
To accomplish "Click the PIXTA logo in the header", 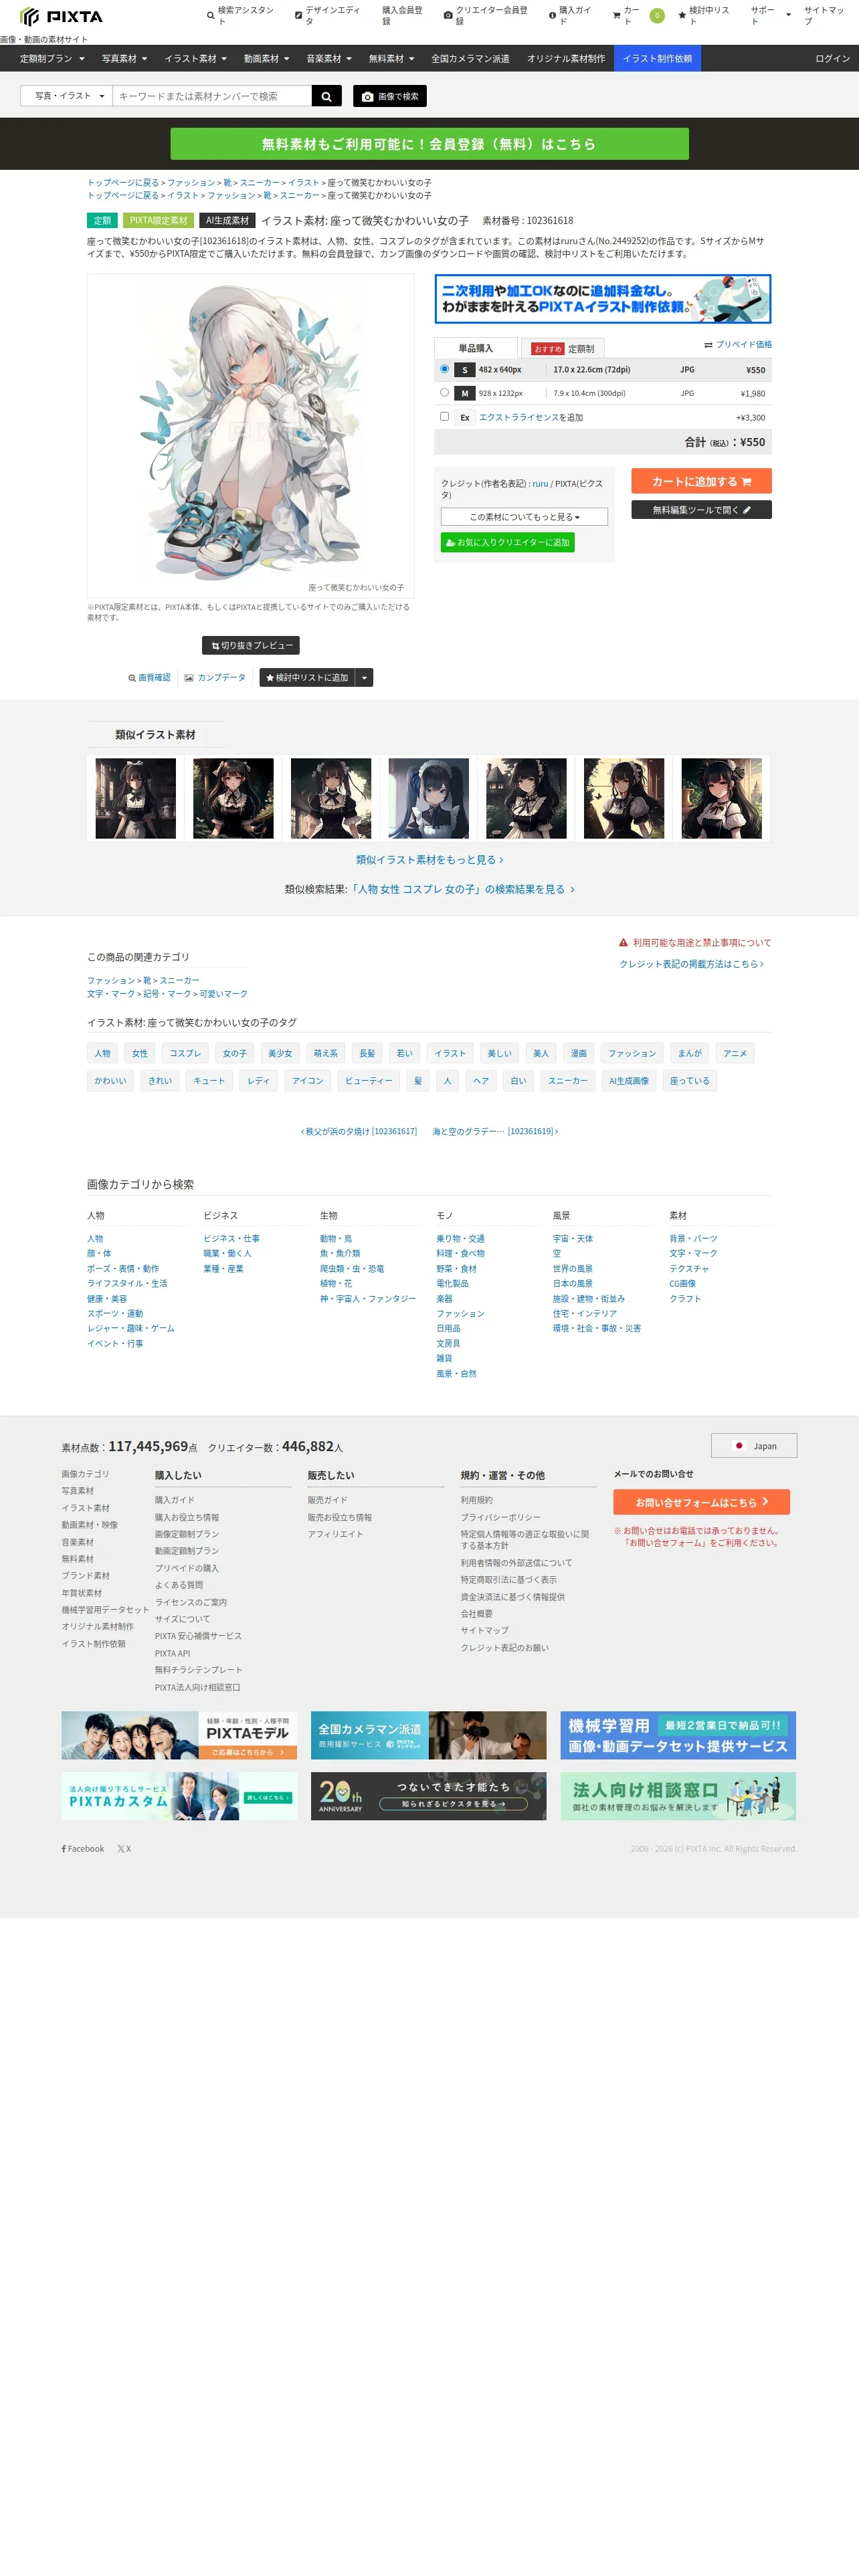I will pos(61,16).
